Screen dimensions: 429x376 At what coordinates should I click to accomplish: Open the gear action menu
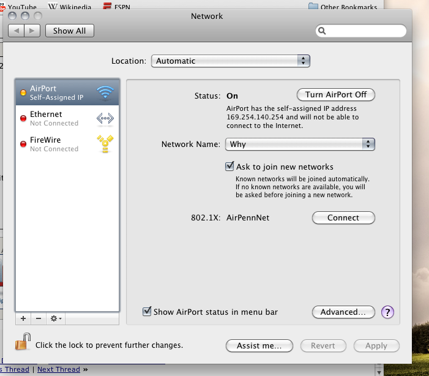[x=56, y=318]
